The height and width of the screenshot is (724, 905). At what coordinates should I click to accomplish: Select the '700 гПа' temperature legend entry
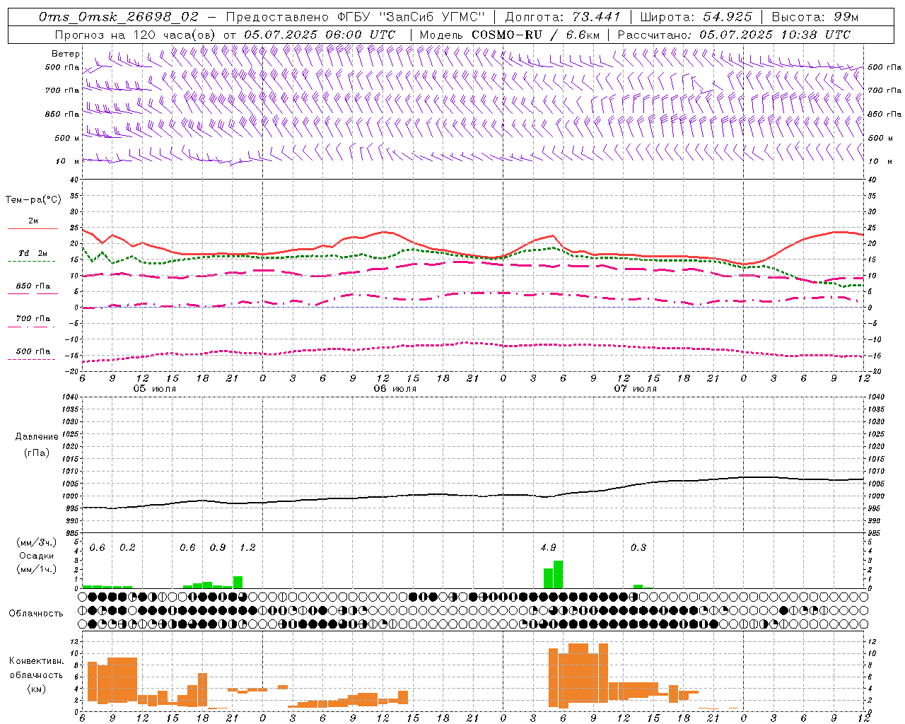(33, 319)
